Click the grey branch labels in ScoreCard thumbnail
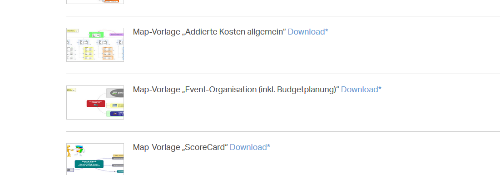Screen dimensions: 500x175 click(x=118, y=161)
